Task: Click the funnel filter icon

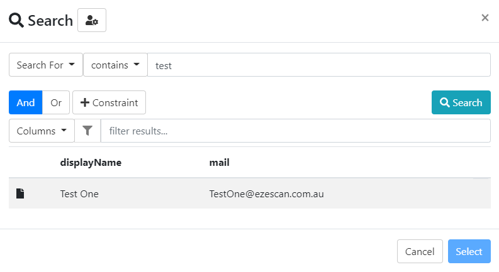Action: click(x=87, y=131)
